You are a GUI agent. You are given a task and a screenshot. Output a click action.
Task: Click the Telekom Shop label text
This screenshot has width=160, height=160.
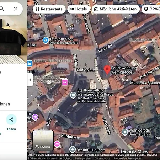(x=62, y=39)
